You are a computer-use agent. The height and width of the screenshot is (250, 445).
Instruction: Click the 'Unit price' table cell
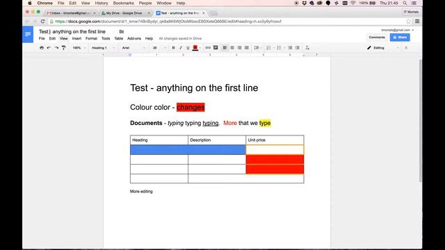pos(275,140)
